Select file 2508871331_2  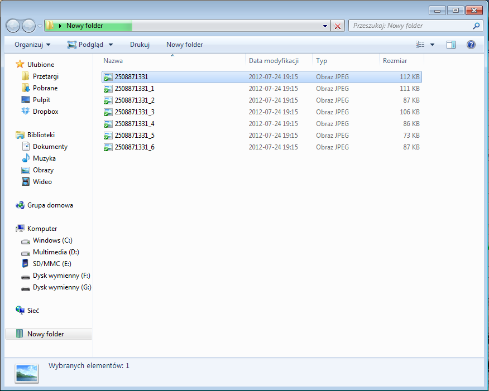[262, 100]
